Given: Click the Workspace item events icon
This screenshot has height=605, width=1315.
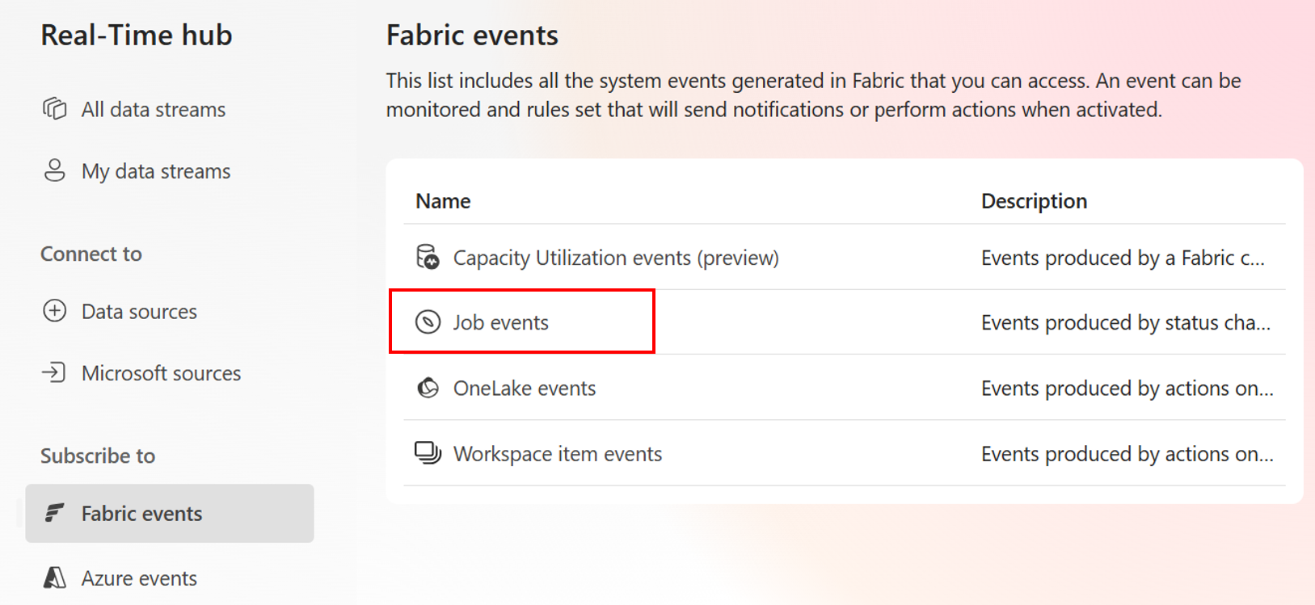Looking at the screenshot, I should click(428, 453).
